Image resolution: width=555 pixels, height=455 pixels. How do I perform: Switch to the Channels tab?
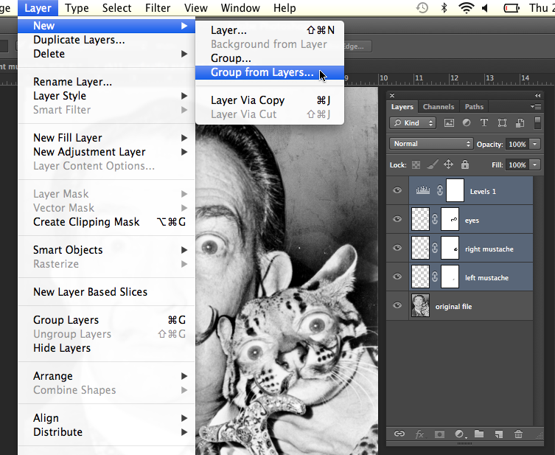pos(439,107)
